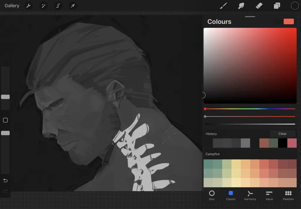Viewport: 301px width, 209px height.
Task: Open the Harmony colour tab
Action: tap(250, 195)
